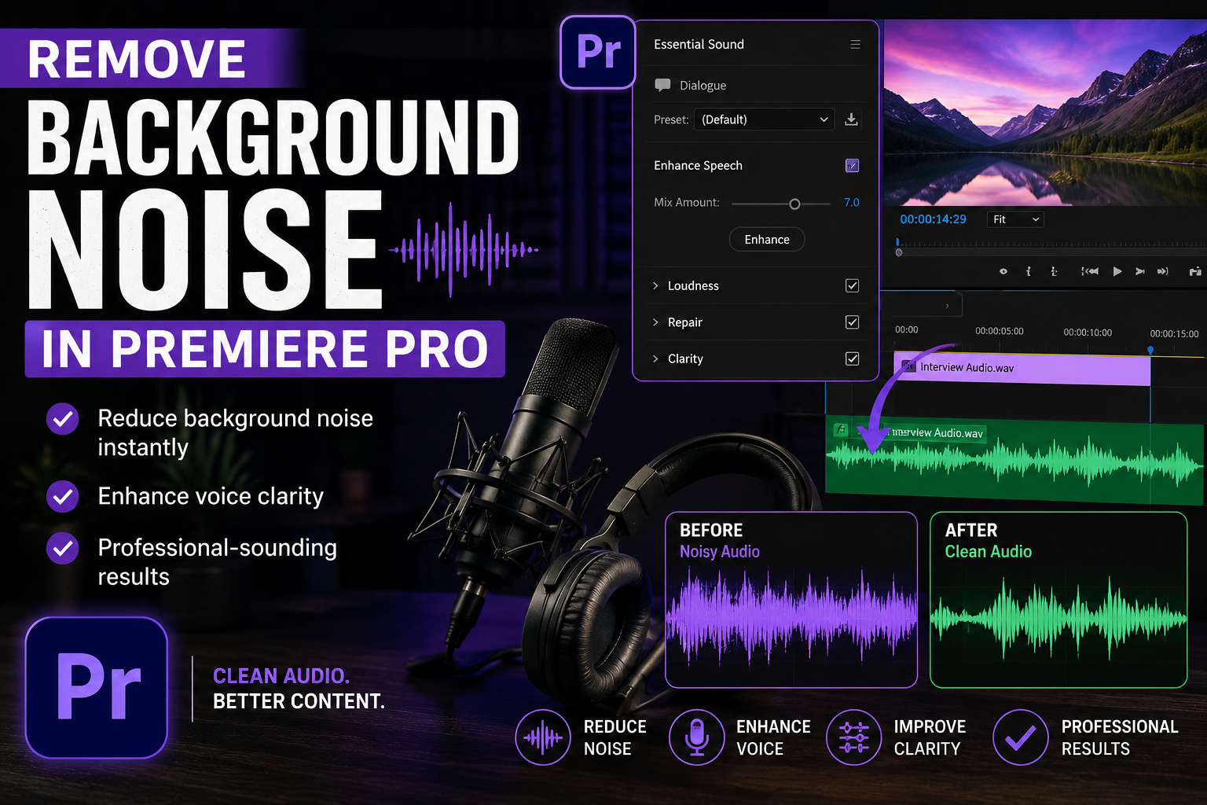Image resolution: width=1207 pixels, height=805 pixels.
Task: Click the fx badge on green audio clip
Action: [x=841, y=429]
